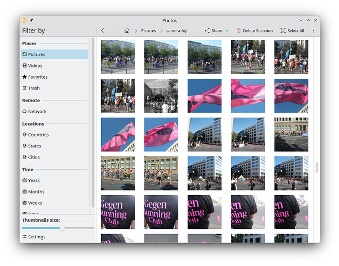Open the kebab overflow menu in toolbar

point(313,31)
